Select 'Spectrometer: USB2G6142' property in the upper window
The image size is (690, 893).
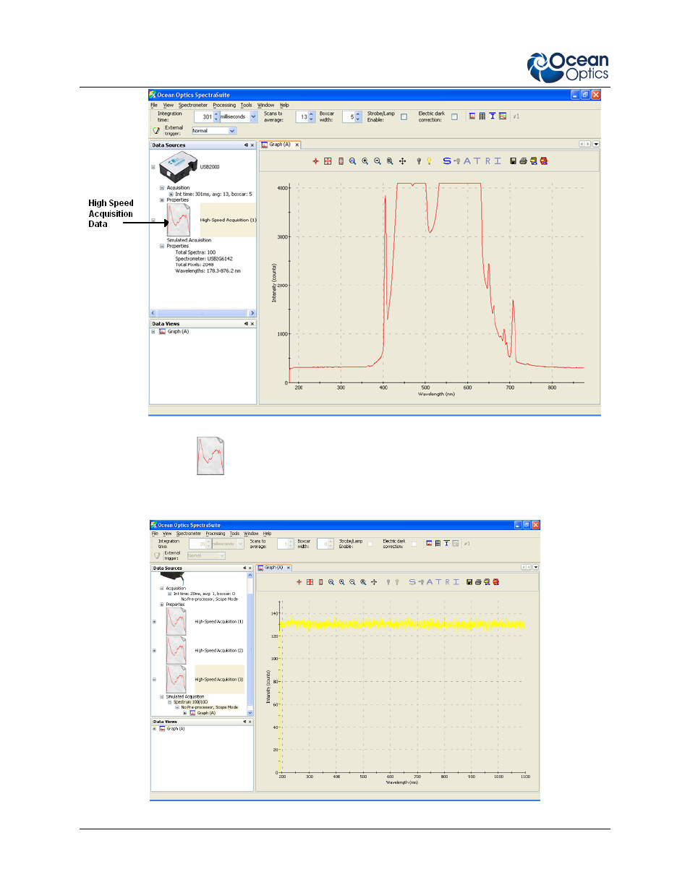[x=204, y=259]
